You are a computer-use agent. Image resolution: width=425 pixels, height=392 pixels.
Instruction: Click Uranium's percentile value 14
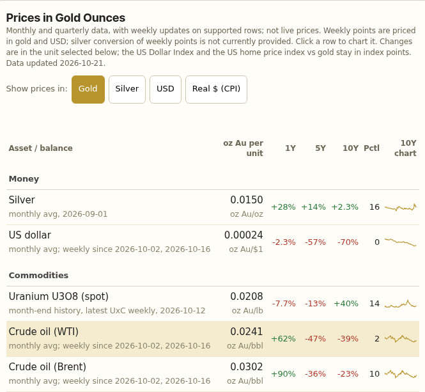coord(375,304)
